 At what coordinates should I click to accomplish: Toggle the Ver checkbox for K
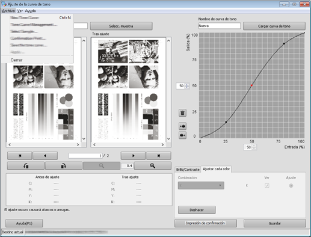point(266,186)
